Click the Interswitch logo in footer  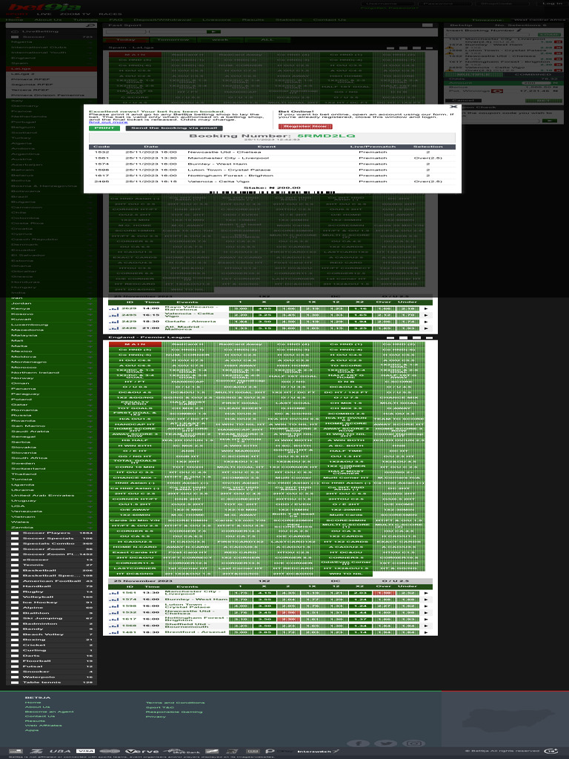tap(319, 752)
